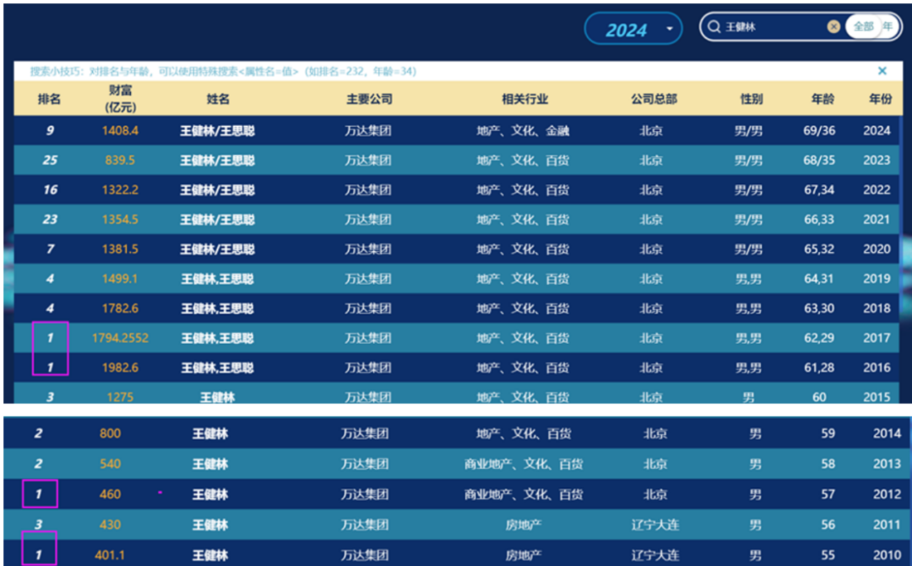
Task: Click year cell 2016
Action: [x=877, y=367]
